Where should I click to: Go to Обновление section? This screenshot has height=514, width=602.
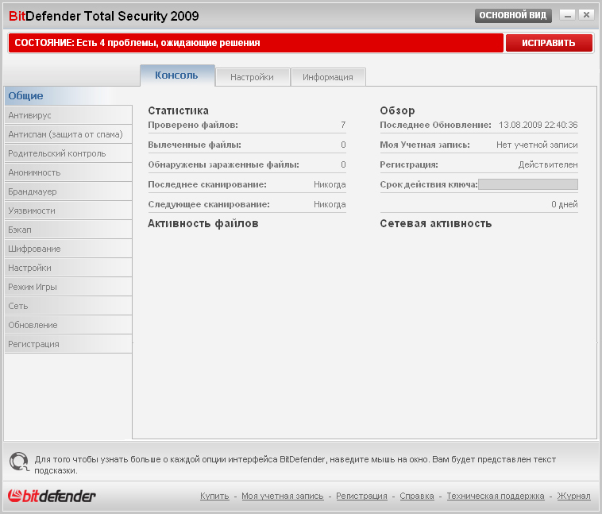(x=68, y=325)
